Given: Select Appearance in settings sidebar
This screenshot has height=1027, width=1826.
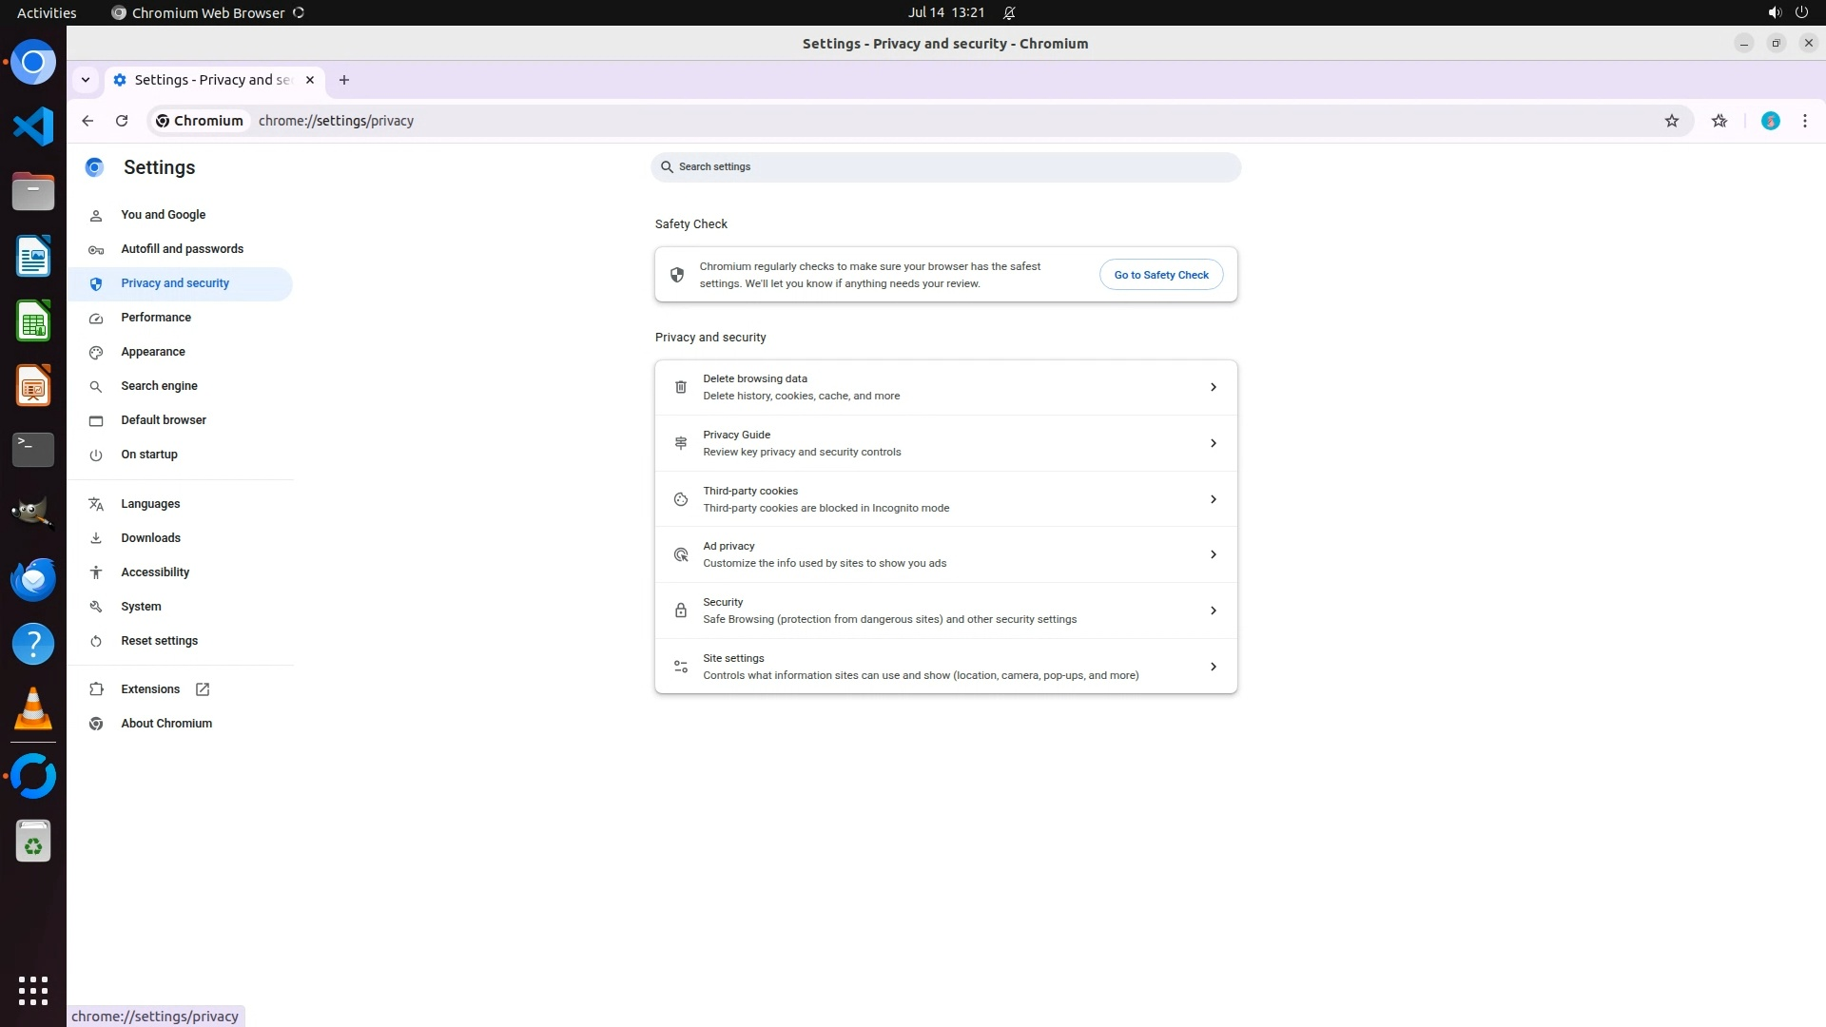Looking at the screenshot, I should point(152,352).
